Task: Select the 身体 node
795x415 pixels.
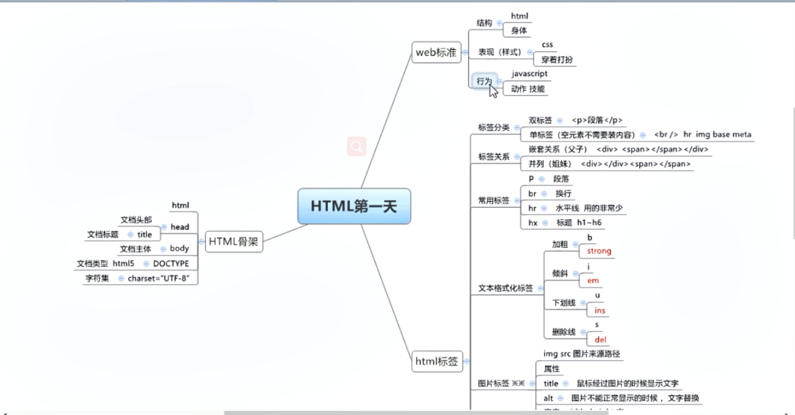Action: pyautogui.click(x=519, y=31)
